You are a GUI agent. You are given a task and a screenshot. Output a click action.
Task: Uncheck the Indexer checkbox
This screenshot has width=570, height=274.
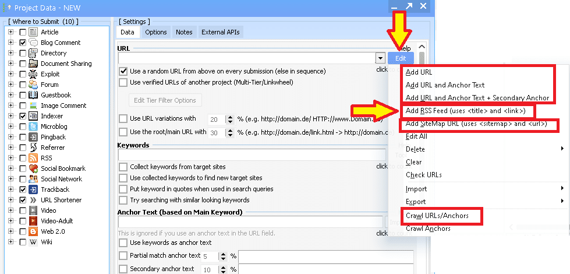click(23, 117)
